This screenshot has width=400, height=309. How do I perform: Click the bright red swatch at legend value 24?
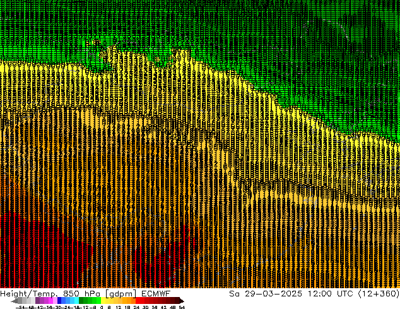[138, 300]
